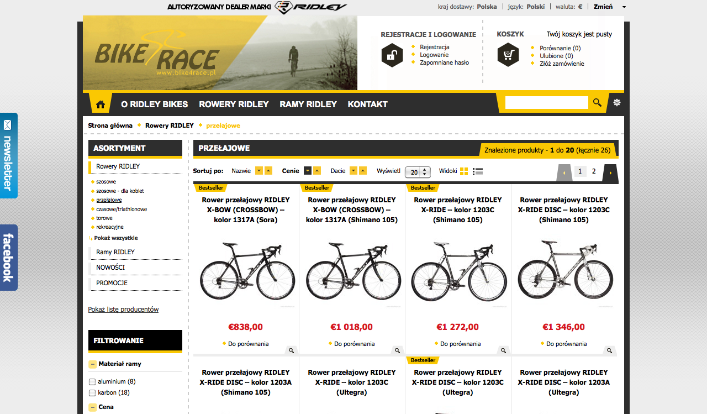Switch to list view of products
Image resolution: width=707 pixels, height=414 pixels.
point(478,171)
